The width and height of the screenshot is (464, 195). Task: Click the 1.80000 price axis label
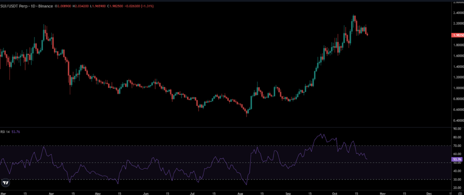[458, 45]
